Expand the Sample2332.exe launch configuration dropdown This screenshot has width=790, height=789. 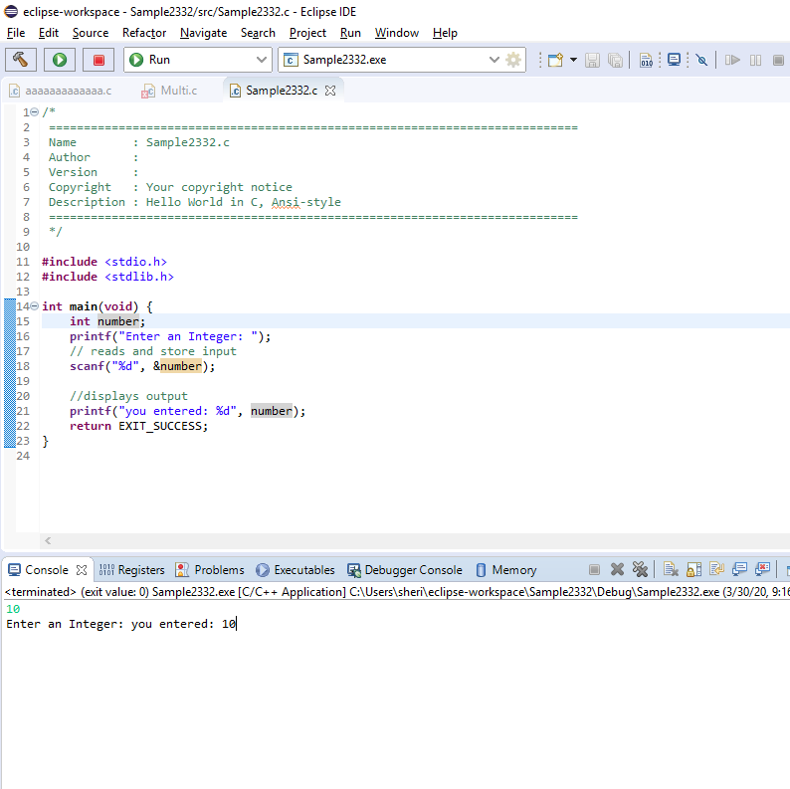coord(494,60)
